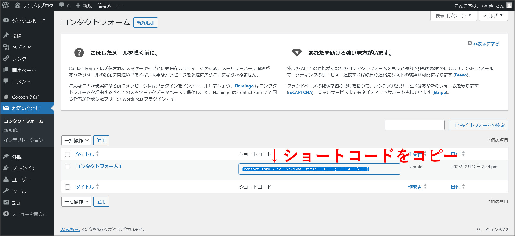Check the select-all checkbox in table header
The height and width of the screenshot is (236, 515).
pyautogui.click(x=68, y=154)
